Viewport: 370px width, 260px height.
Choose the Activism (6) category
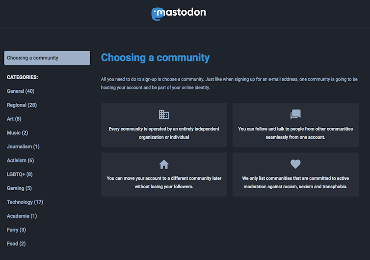[x=20, y=161]
